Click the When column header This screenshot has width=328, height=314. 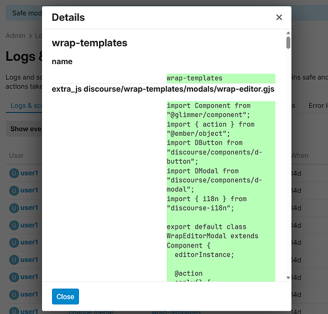[x=300, y=156]
